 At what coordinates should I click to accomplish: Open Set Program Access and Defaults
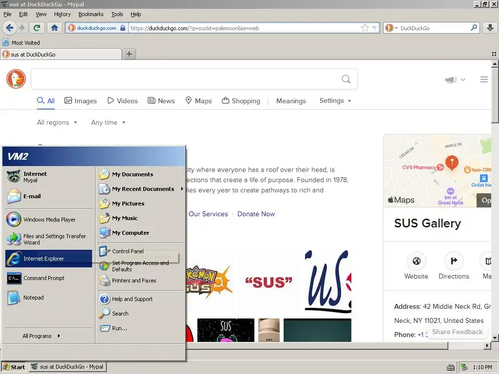tap(141, 266)
